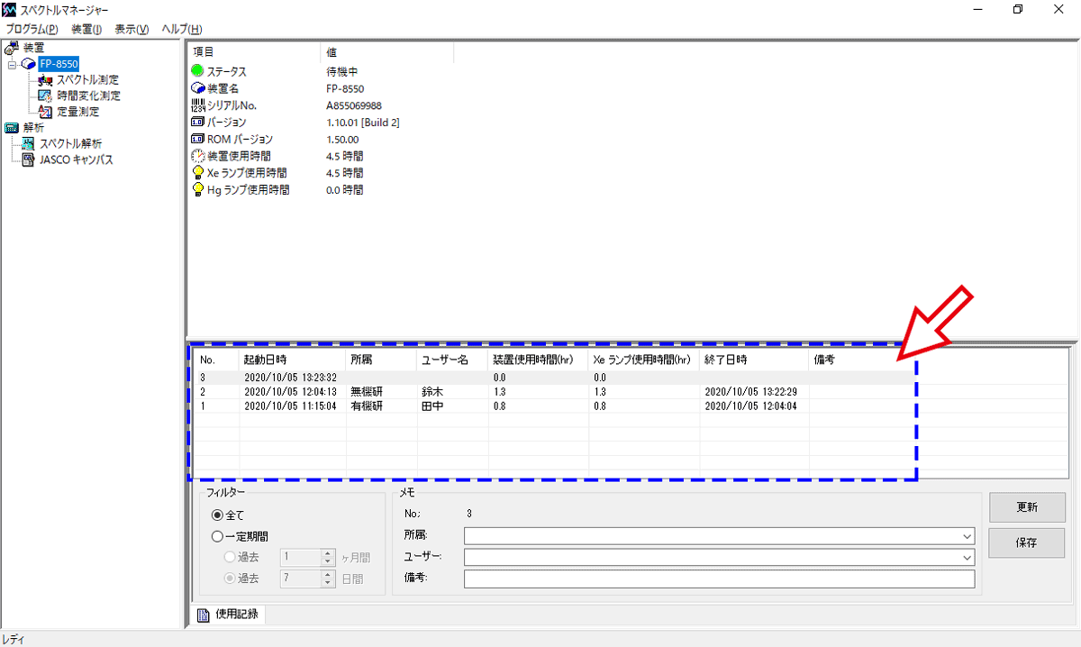The height and width of the screenshot is (647, 1081).
Task: Open the ヘルプ(H) menu
Action: [x=181, y=29]
